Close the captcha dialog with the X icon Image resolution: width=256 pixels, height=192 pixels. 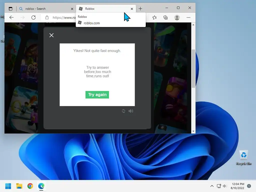(51, 35)
